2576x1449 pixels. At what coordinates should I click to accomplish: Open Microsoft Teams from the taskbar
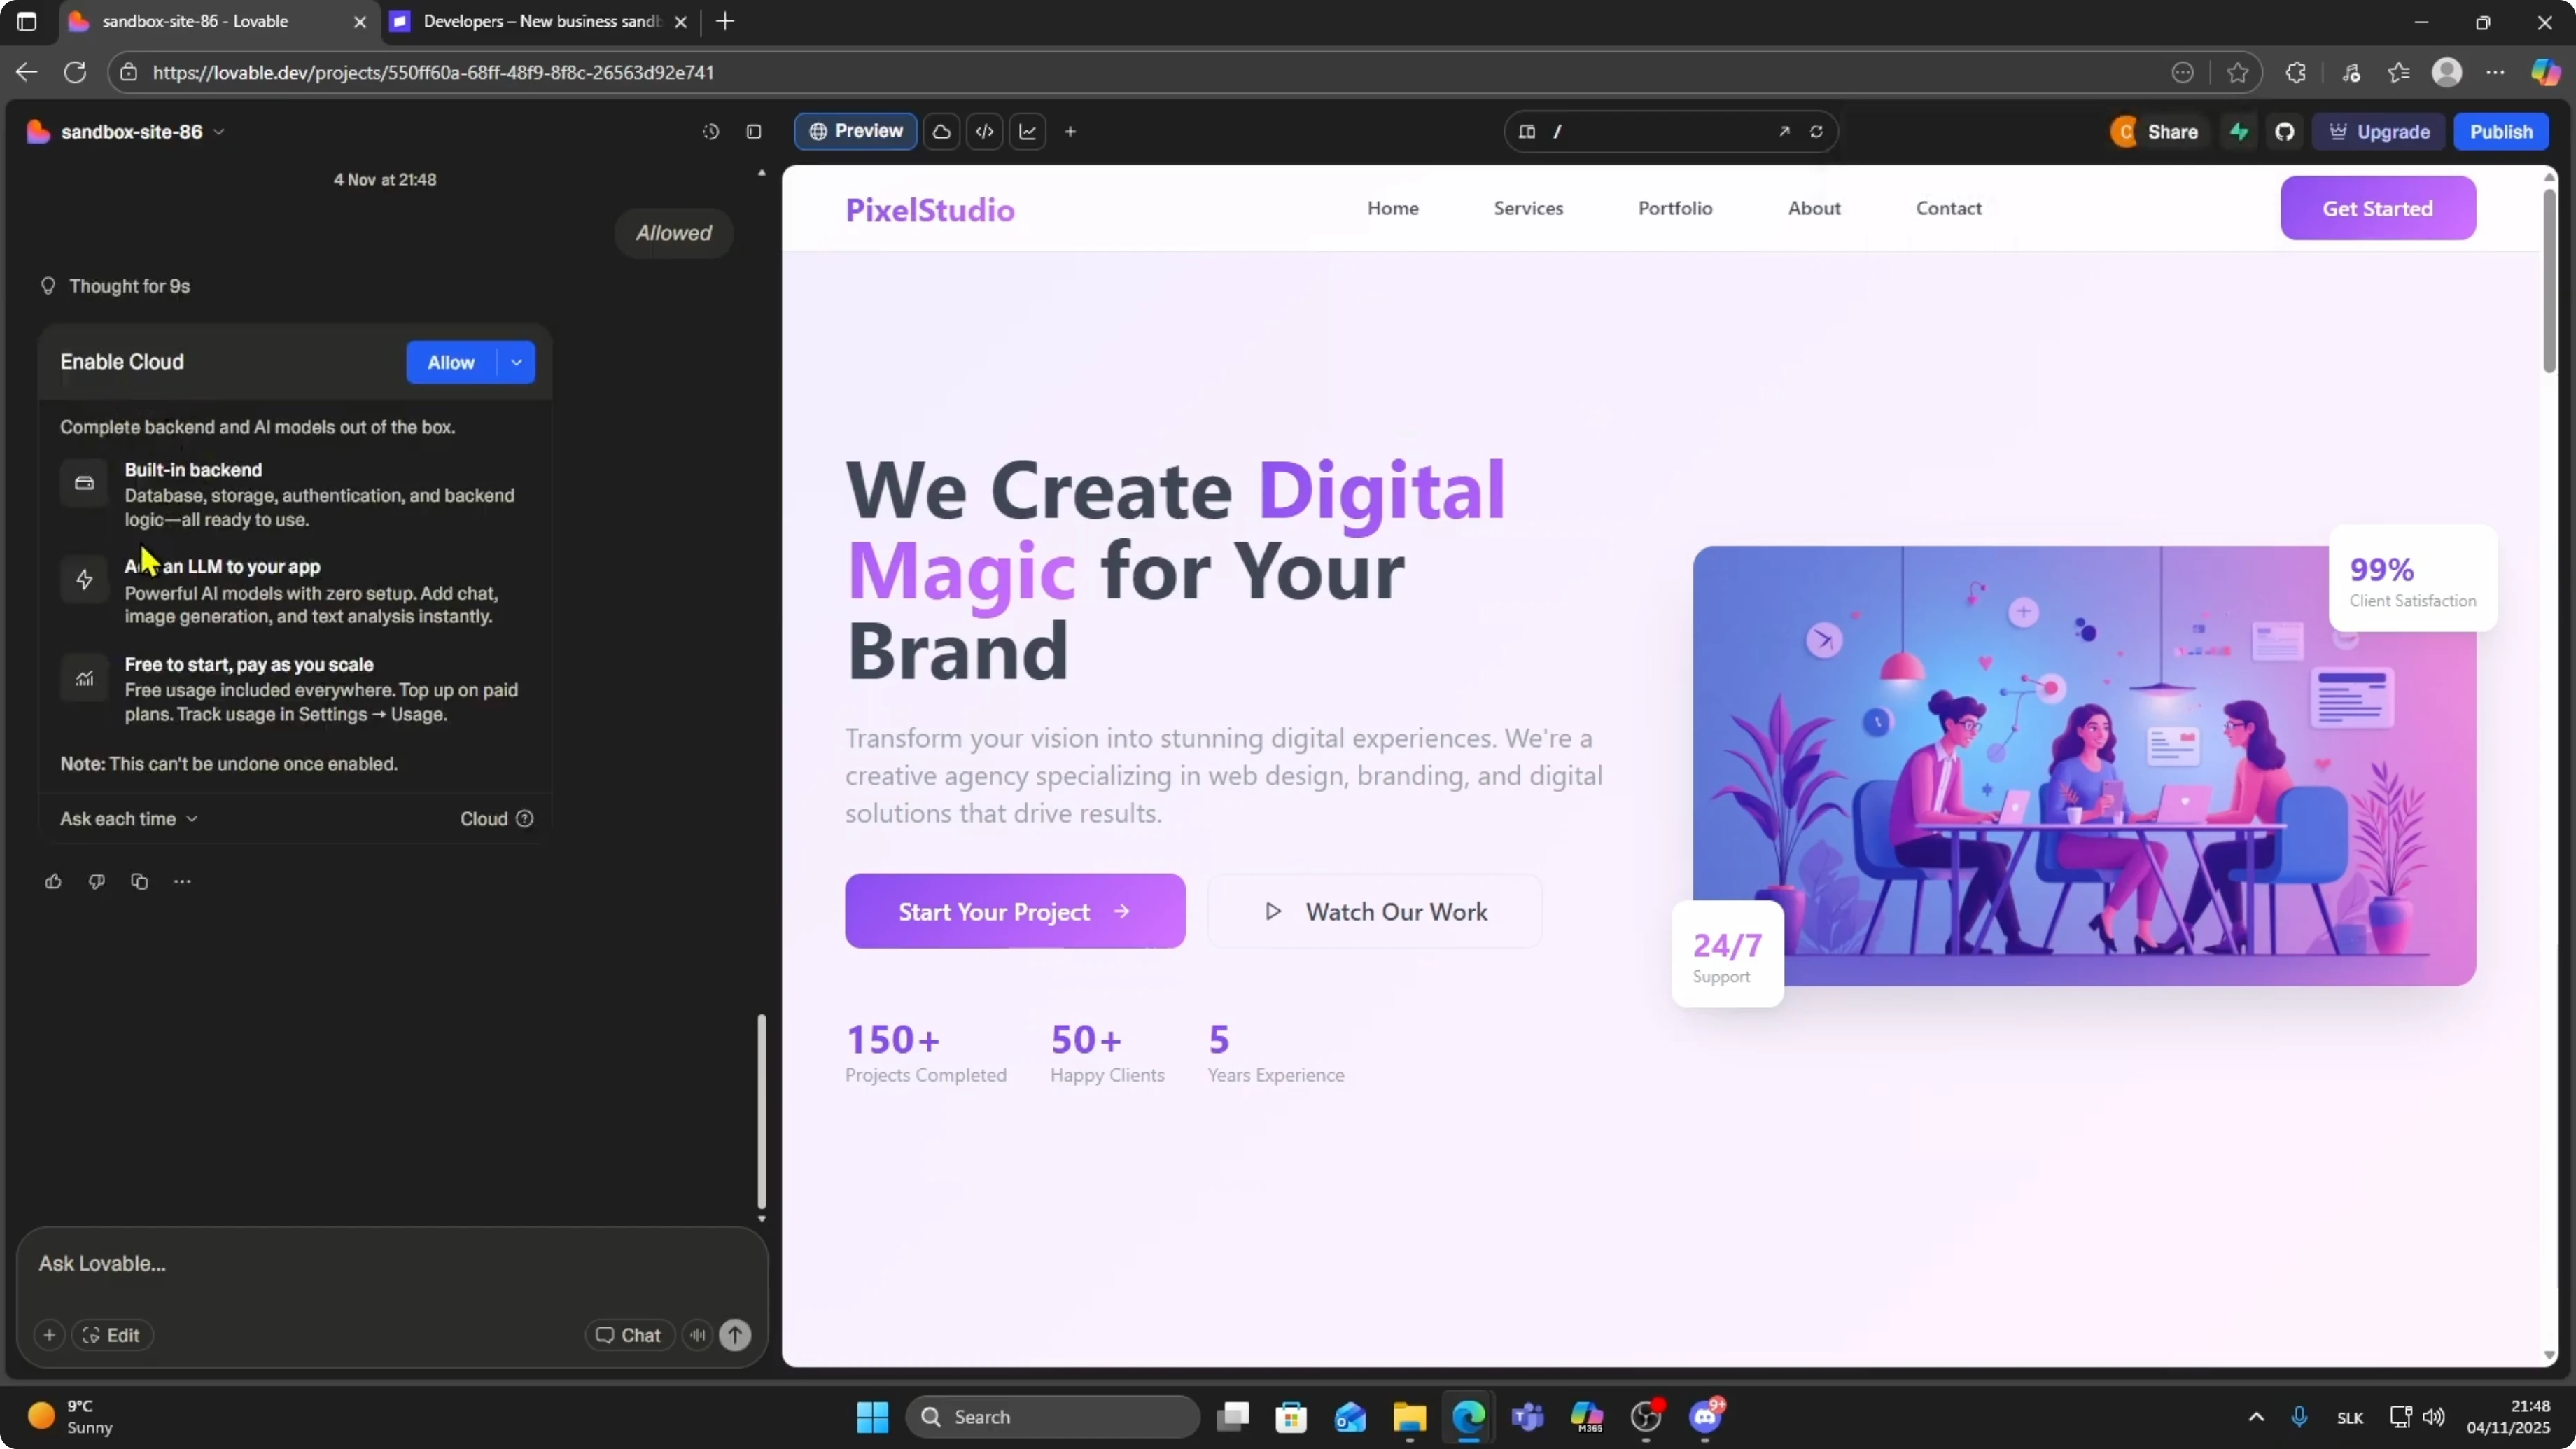pyautogui.click(x=1527, y=1416)
